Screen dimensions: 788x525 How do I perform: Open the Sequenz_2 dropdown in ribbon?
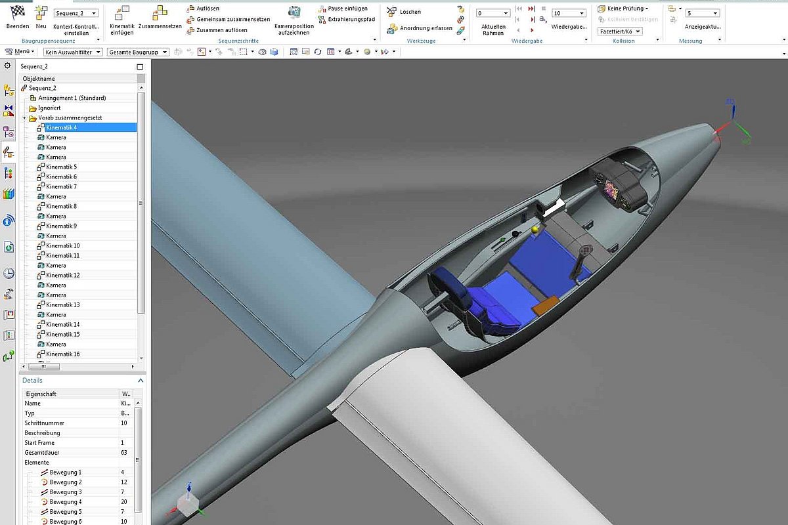[x=76, y=13]
